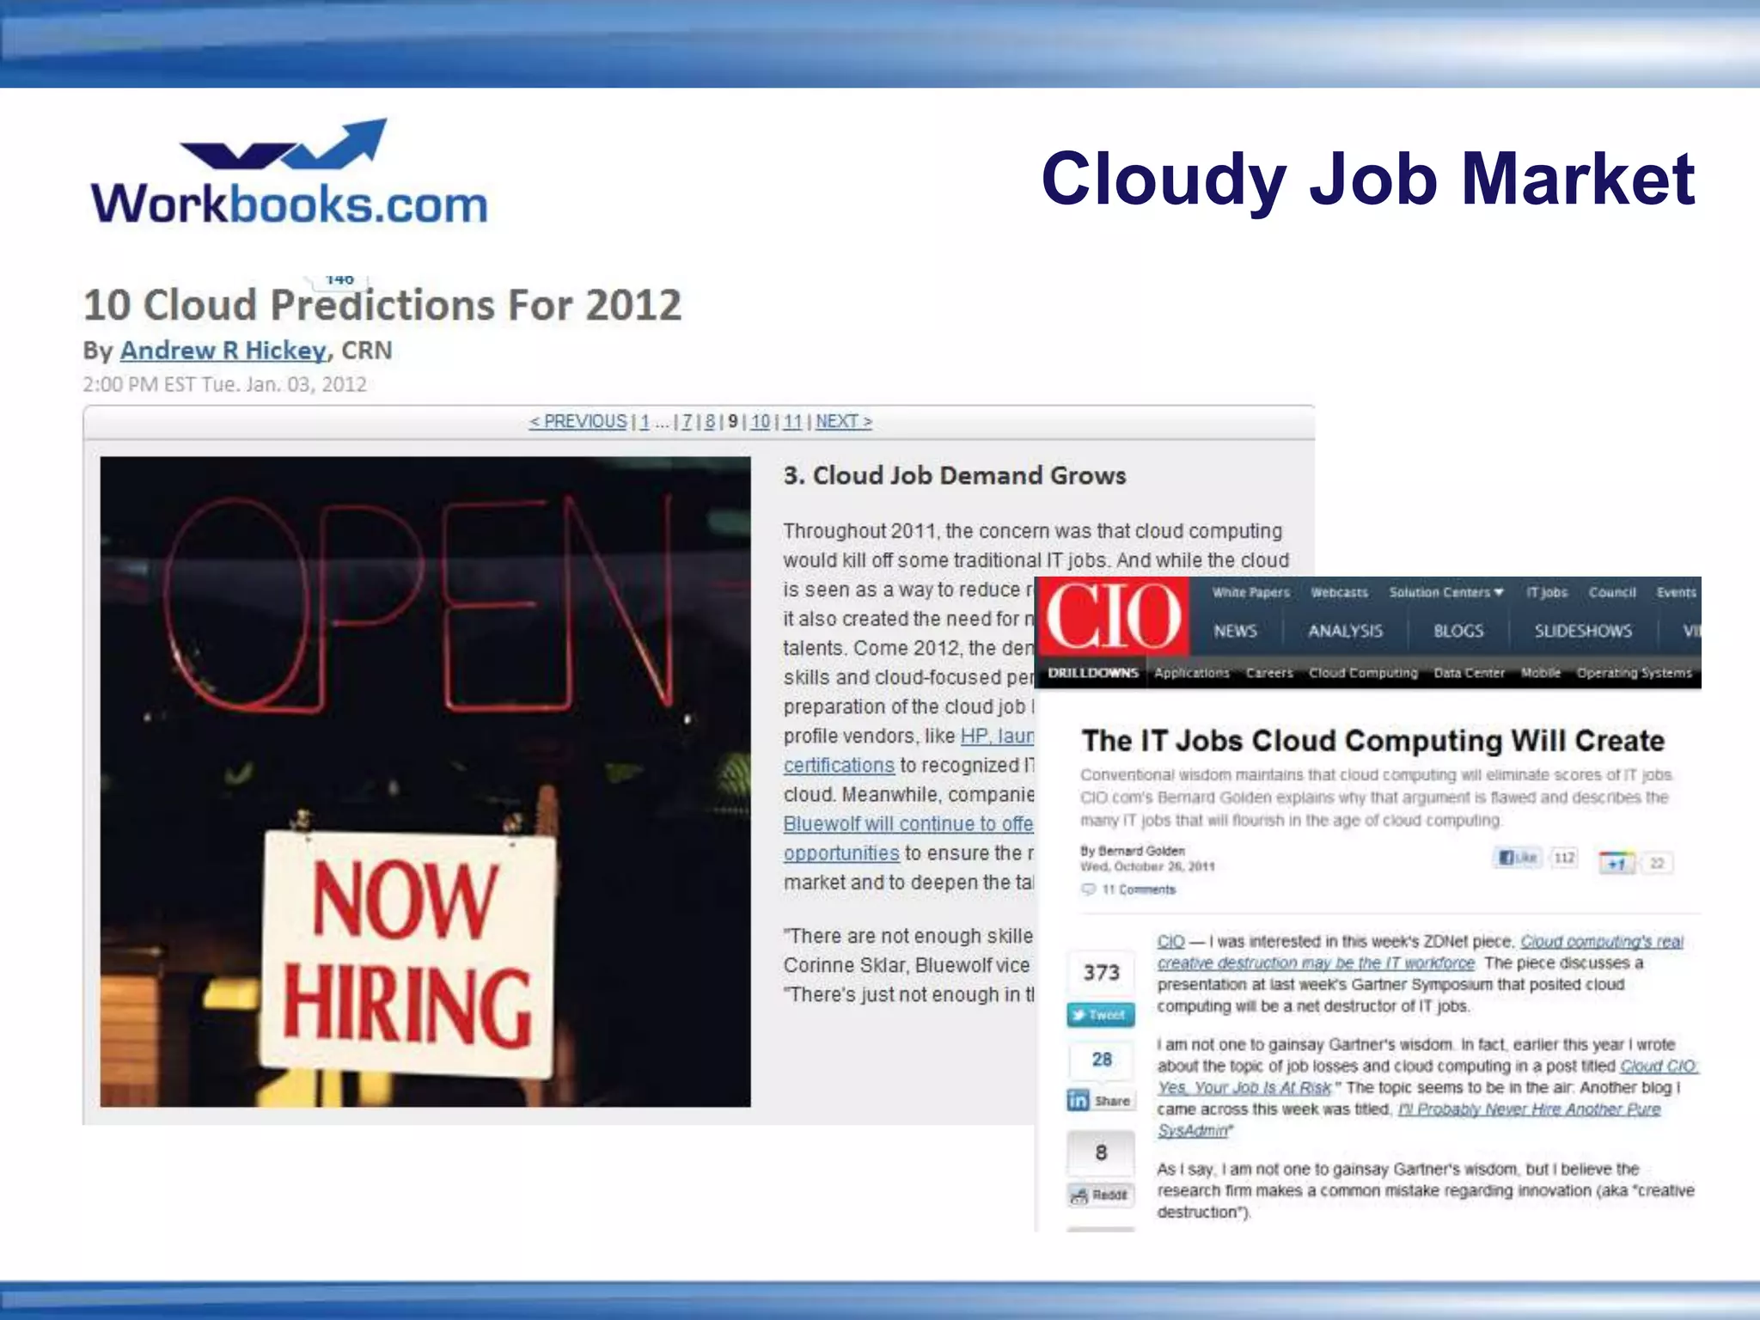
Task: Open the HP launch link in article
Action: point(997,736)
